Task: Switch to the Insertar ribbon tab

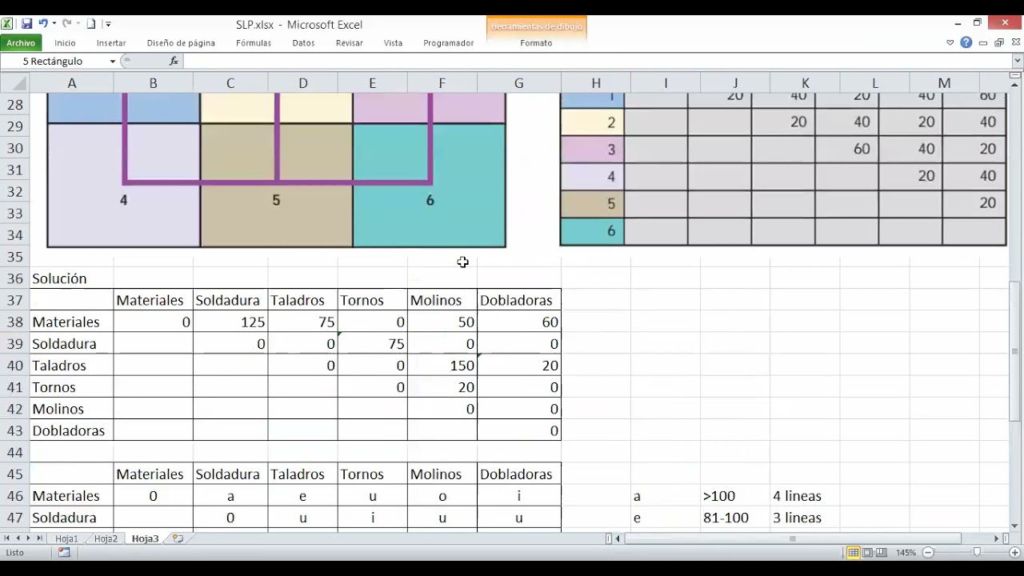Action: (x=111, y=43)
